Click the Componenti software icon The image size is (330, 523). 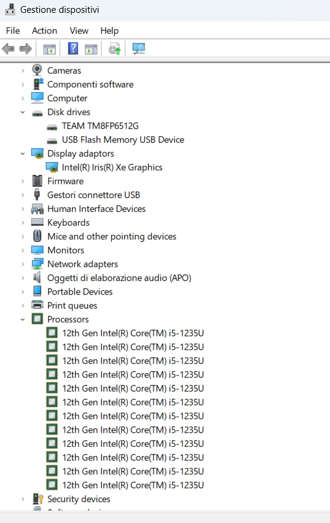coord(37,83)
